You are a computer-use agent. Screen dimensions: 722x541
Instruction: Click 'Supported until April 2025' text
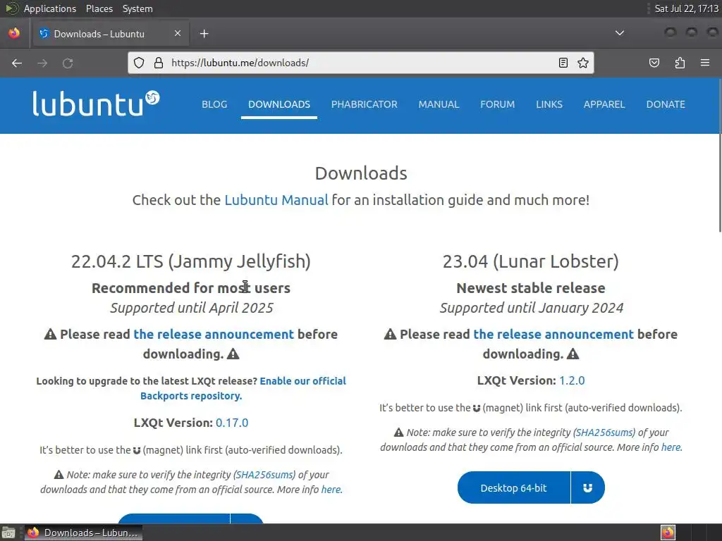point(191,308)
